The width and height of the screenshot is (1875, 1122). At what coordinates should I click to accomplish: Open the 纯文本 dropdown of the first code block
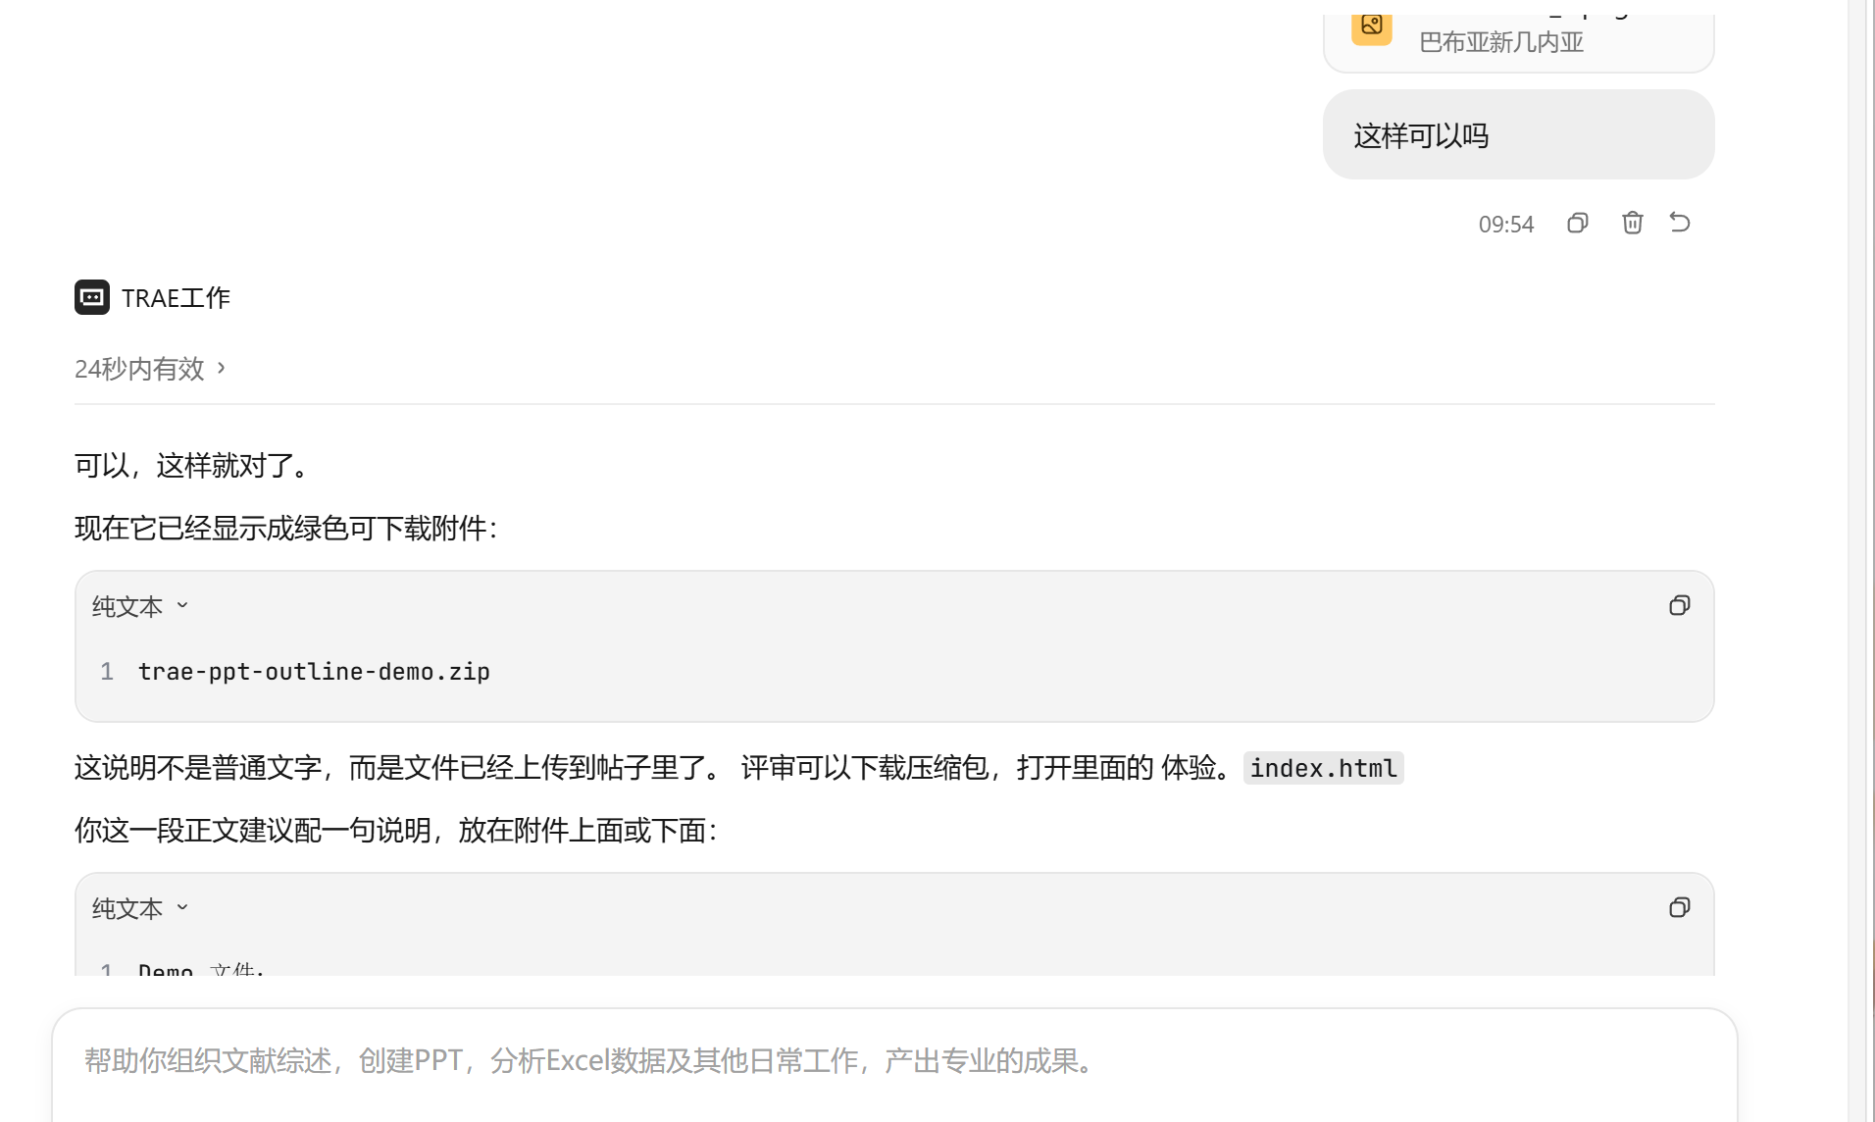click(140, 607)
